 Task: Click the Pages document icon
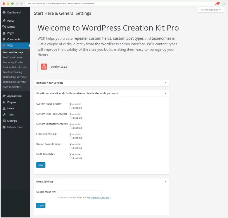click(4, 33)
